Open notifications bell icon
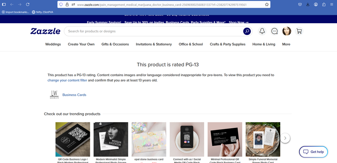 click(x=262, y=31)
